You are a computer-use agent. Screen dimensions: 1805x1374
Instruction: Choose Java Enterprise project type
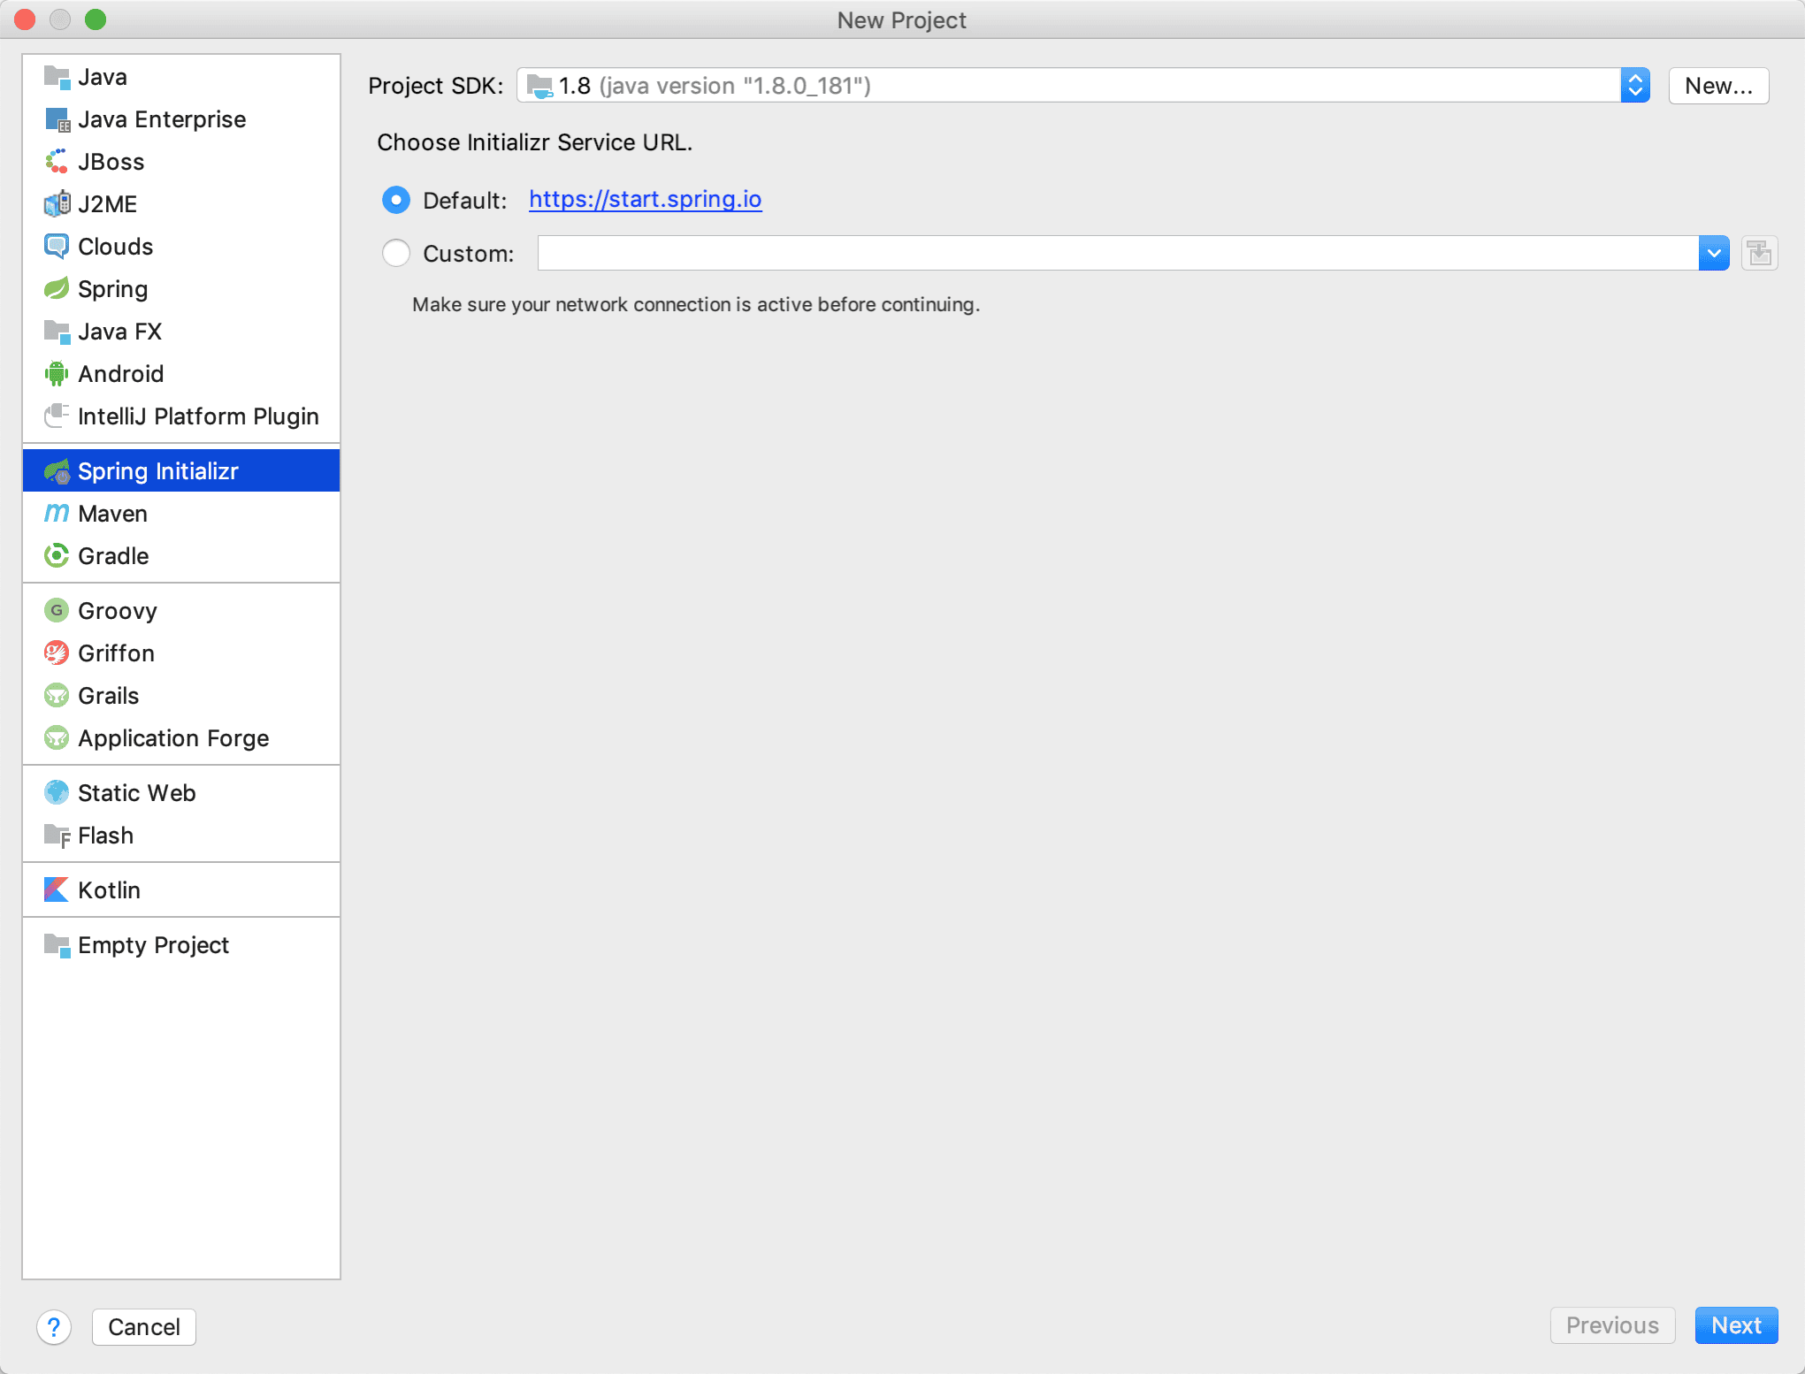(162, 119)
